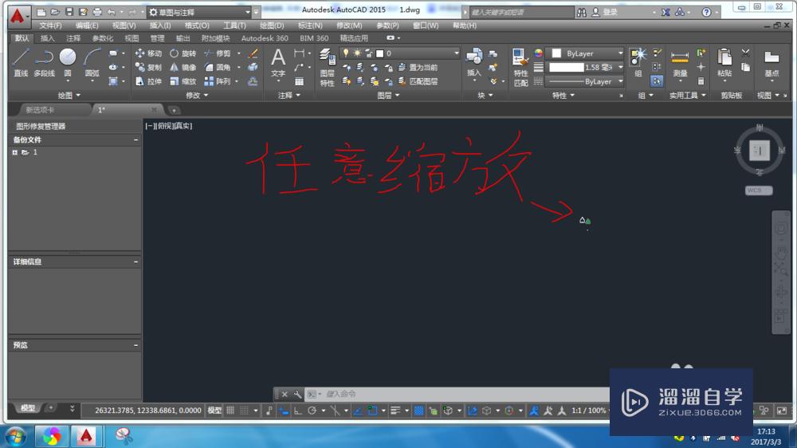Click the Help question mark icon

[x=706, y=12]
